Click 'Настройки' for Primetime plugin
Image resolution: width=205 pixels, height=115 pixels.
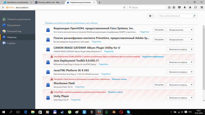(x=159, y=40)
